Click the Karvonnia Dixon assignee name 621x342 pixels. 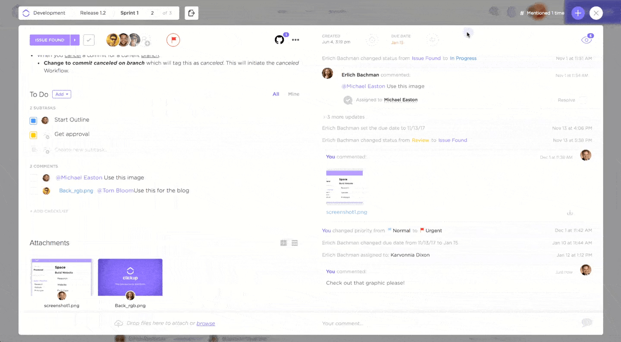coord(410,255)
